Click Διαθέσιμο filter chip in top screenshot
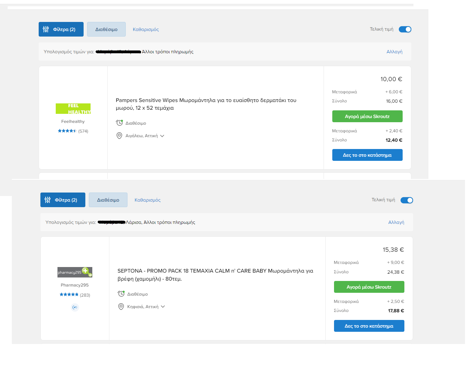Screen dimensions: 473x376 (x=106, y=29)
